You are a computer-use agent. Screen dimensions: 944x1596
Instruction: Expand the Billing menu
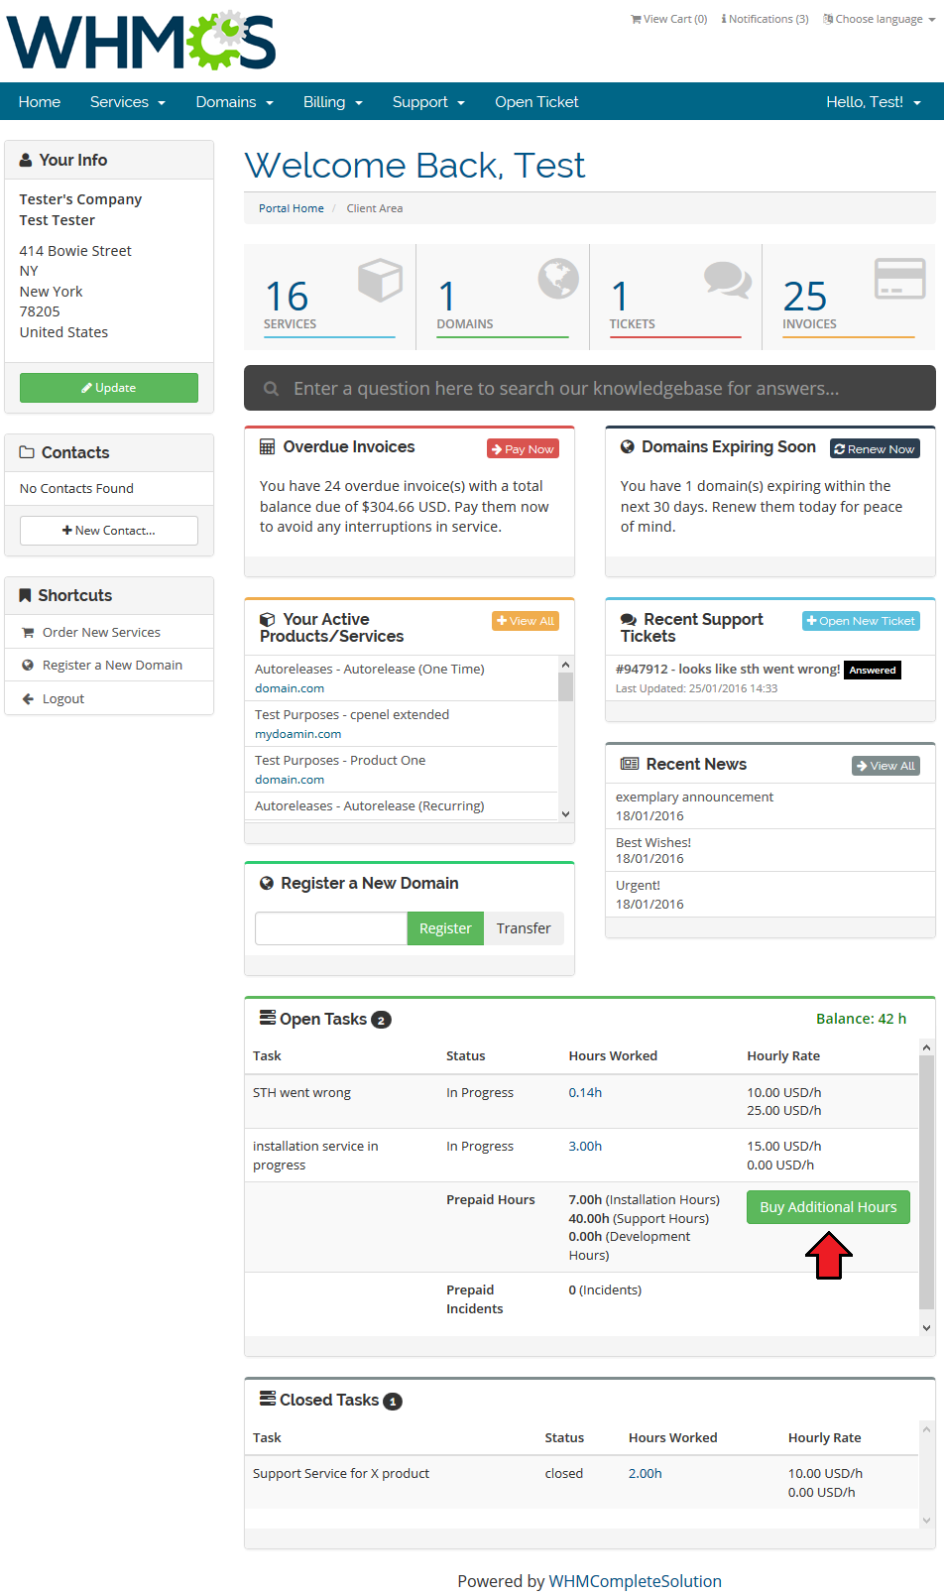pyautogui.click(x=333, y=102)
